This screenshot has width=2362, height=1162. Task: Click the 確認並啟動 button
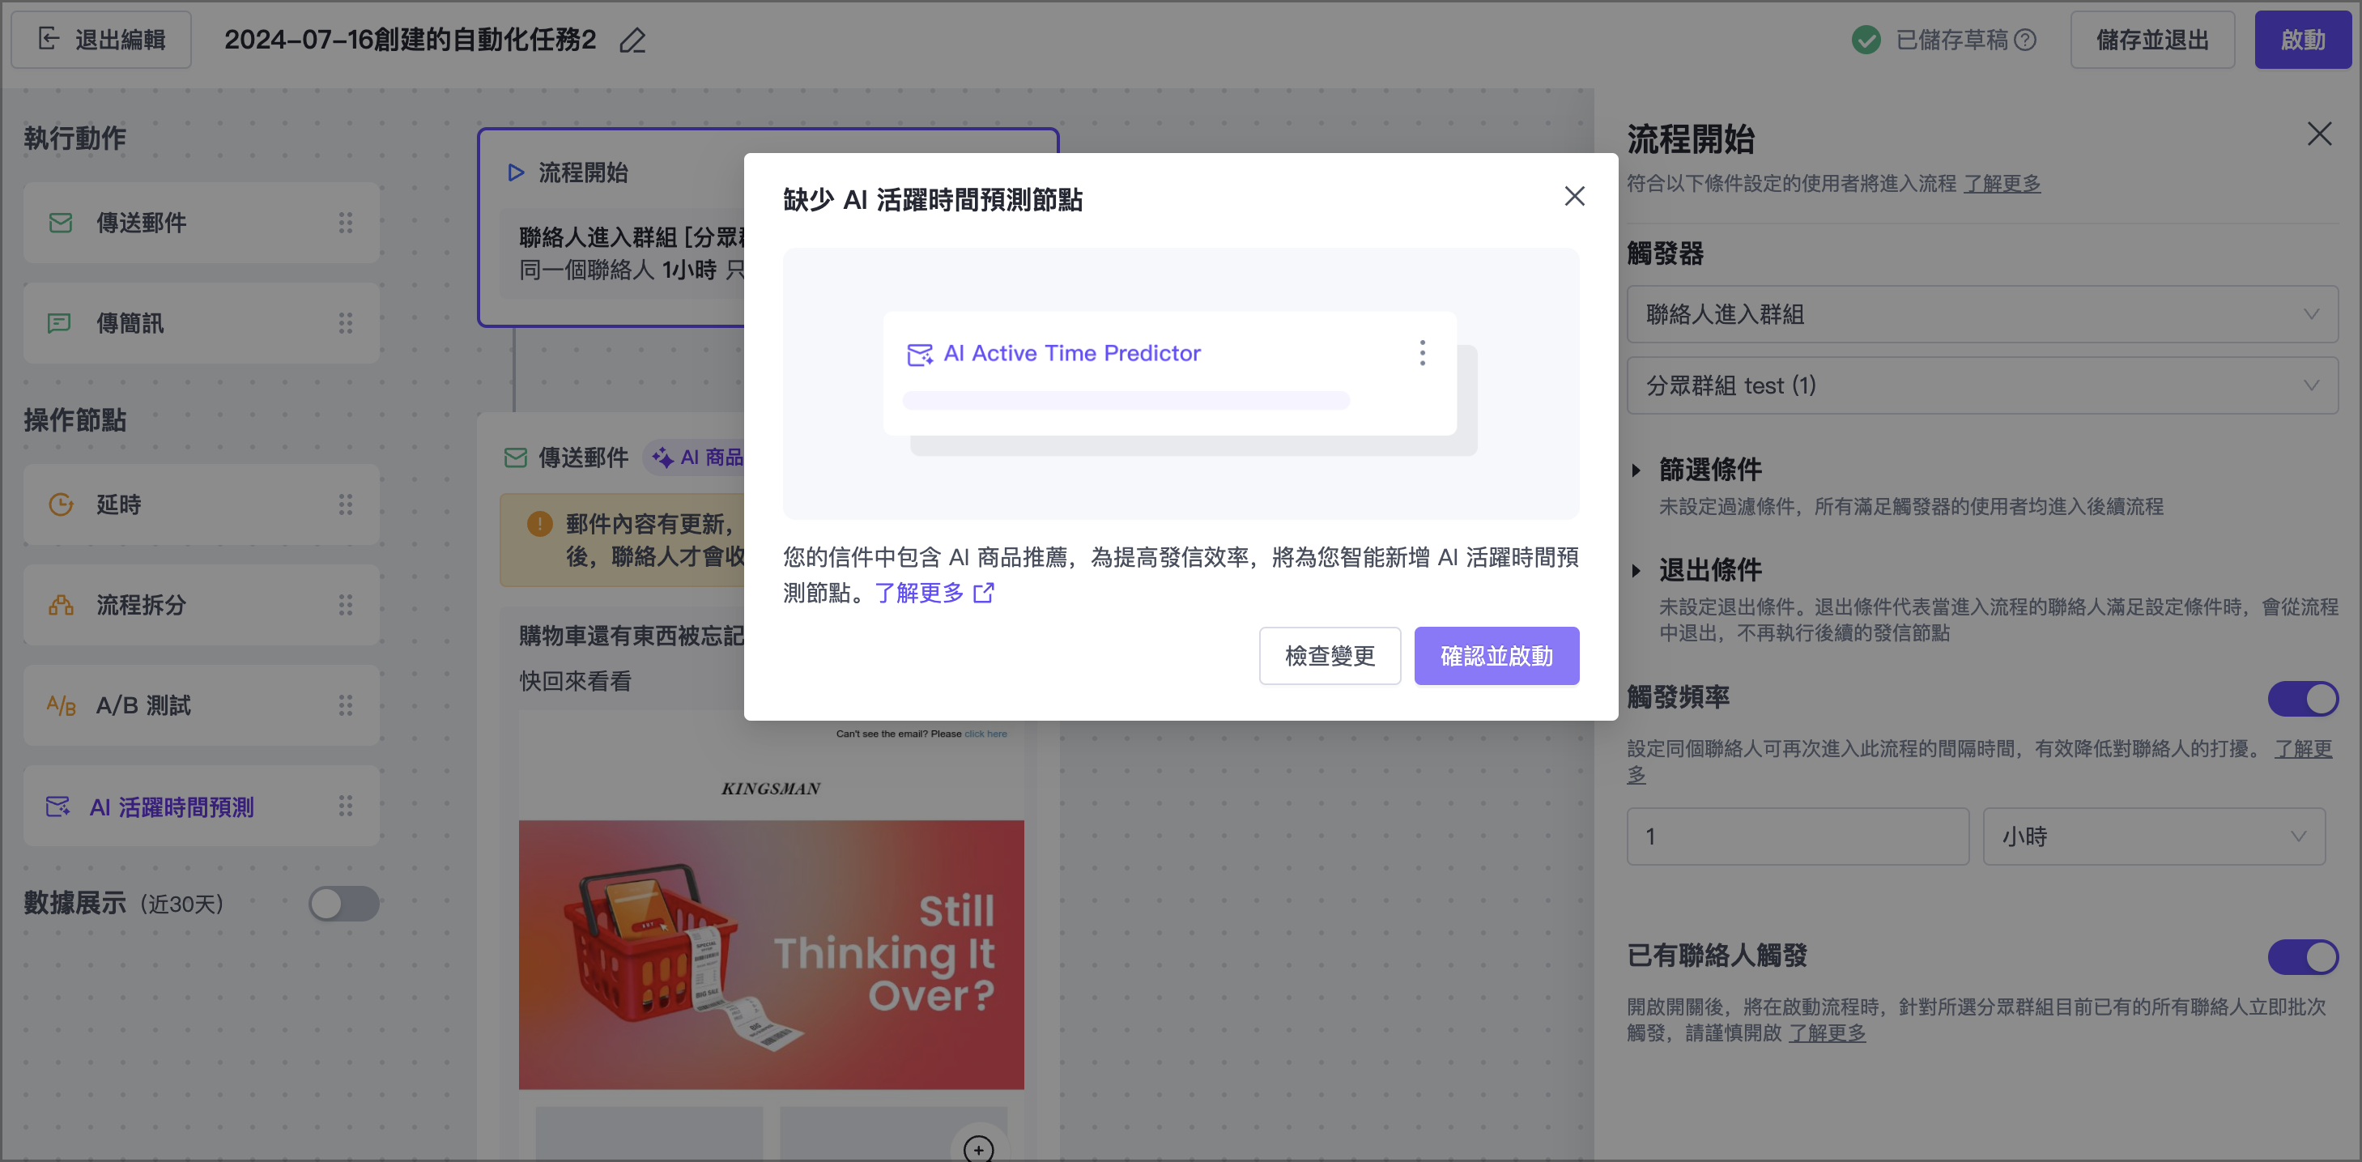tap(1496, 656)
